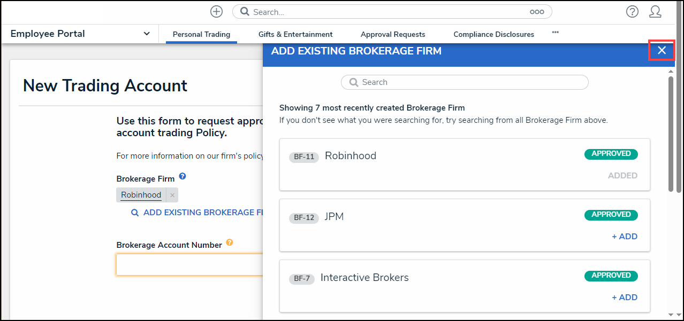
Task: Click the panel's vertical scrollbar thumb
Action: click(671, 134)
